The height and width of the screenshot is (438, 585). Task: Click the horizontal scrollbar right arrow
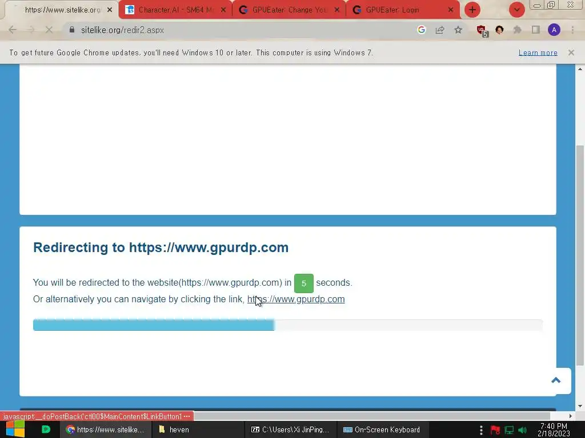click(x=571, y=416)
